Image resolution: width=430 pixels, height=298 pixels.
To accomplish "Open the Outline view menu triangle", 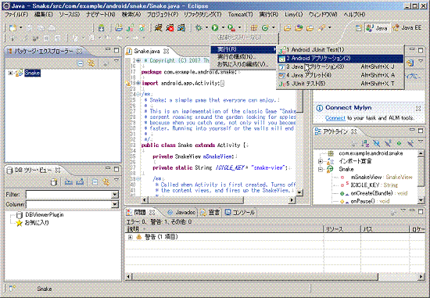I will coord(421,141).
